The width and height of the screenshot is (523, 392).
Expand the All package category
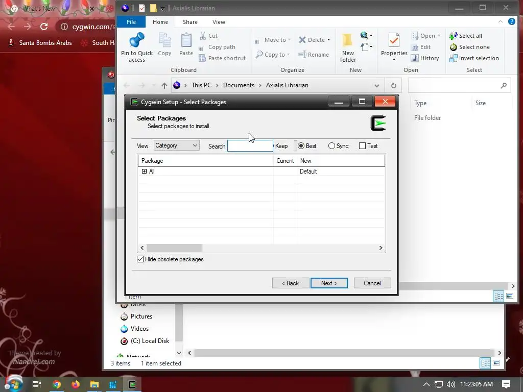[144, 171]
